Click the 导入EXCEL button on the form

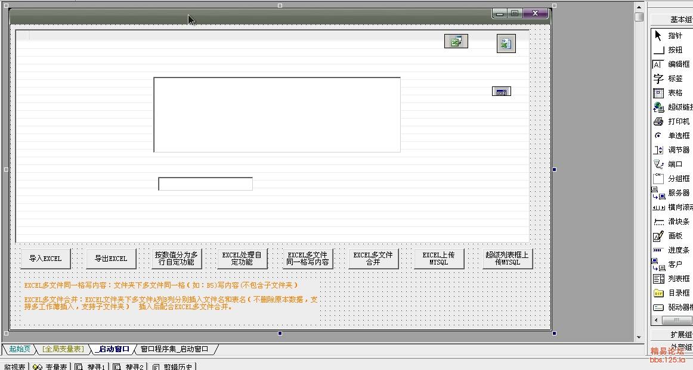[45, 259]
